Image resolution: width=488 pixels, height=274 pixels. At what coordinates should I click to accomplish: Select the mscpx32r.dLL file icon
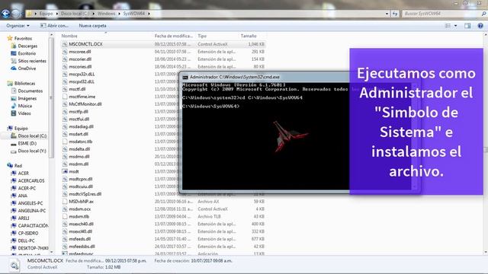point(65,75)
